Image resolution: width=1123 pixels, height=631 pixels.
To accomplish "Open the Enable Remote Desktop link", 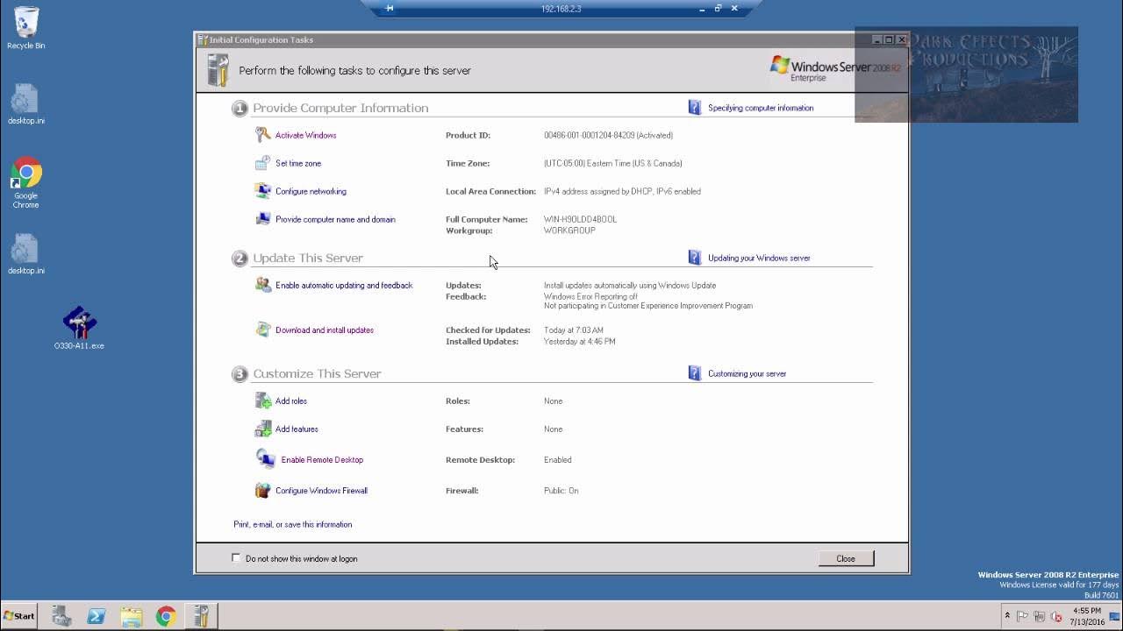I will 322,459.
